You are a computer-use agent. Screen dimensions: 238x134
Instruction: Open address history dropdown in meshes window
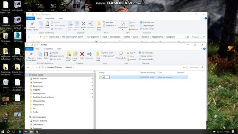coord(184,67)
